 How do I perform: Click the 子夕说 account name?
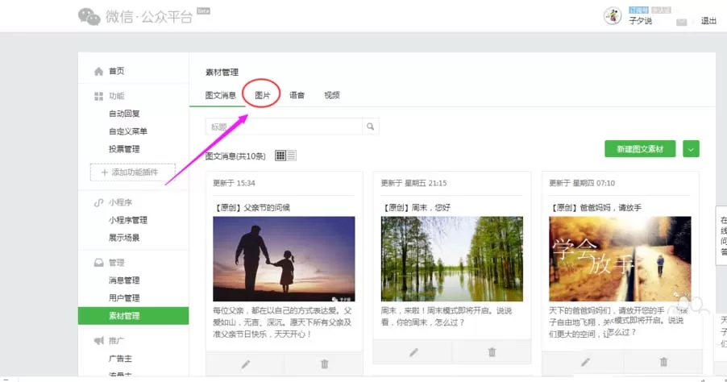pyautogui.click(x=640, y=21)
